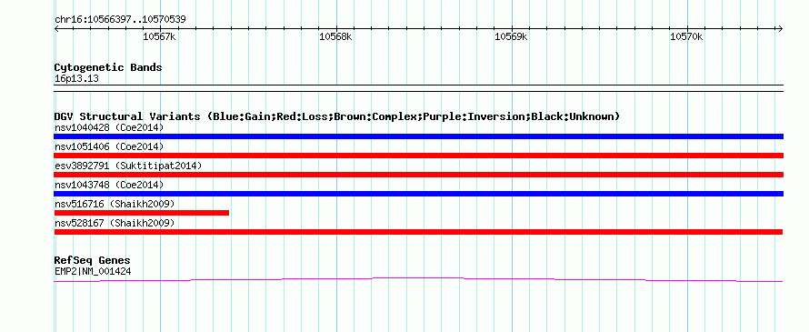Select the 10567k ruler tick label
The height and width of the screenshot is (332, 809).
tap(159, 36)
